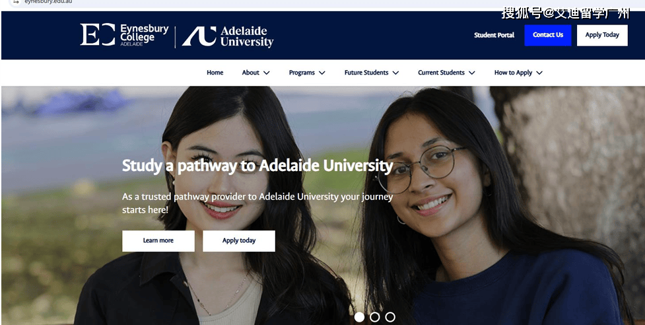This screenshot has height=325, width=645.
Task: Click the Eynesbury College EC logo
Action: (x=124, y=35)
